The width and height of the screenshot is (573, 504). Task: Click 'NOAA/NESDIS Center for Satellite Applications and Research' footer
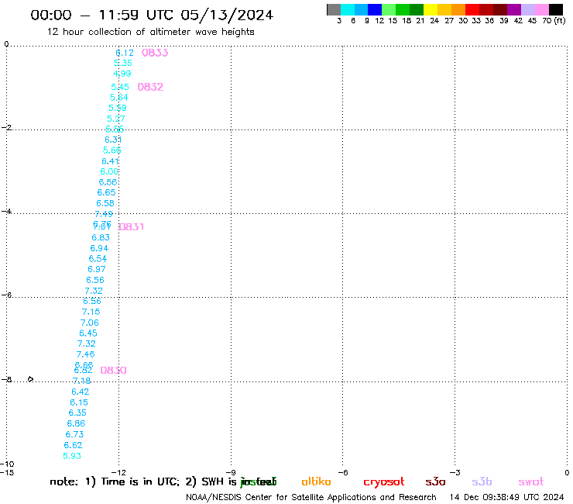(311, 498)
